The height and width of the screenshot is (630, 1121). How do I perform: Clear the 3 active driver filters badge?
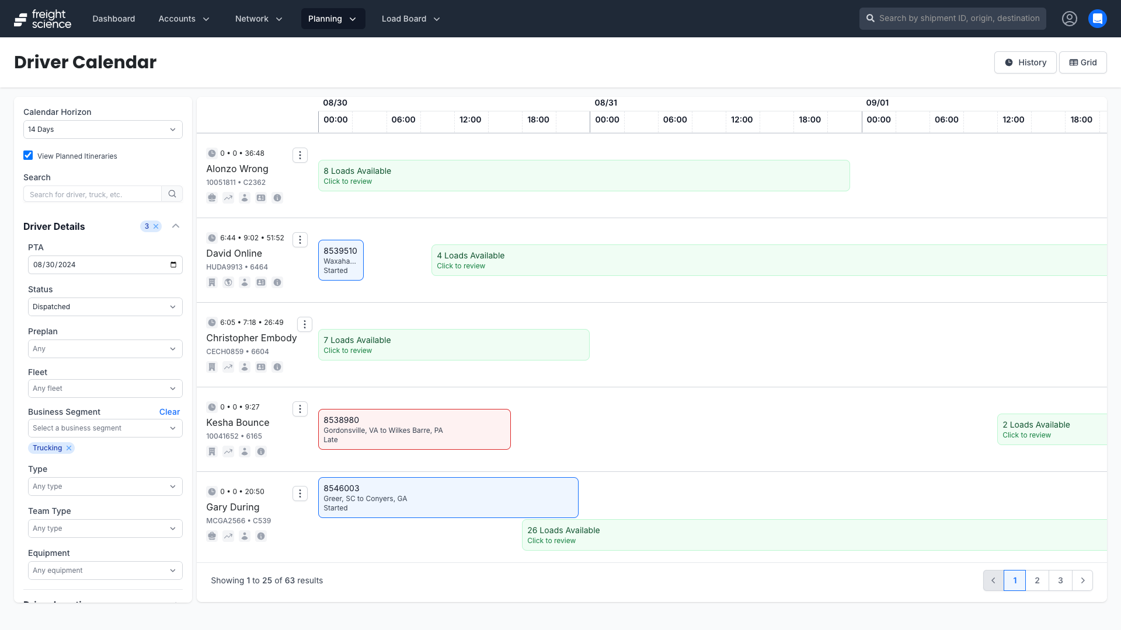coord(156,226)
